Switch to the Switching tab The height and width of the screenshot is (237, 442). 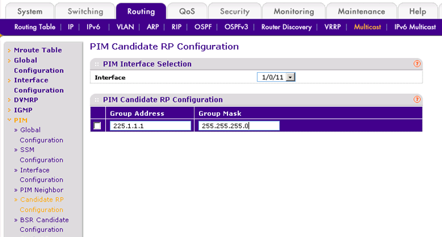click(85, 12)
